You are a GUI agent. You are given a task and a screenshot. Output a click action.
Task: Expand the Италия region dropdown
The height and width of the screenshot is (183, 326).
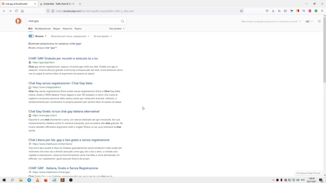[x=41, y=36]
